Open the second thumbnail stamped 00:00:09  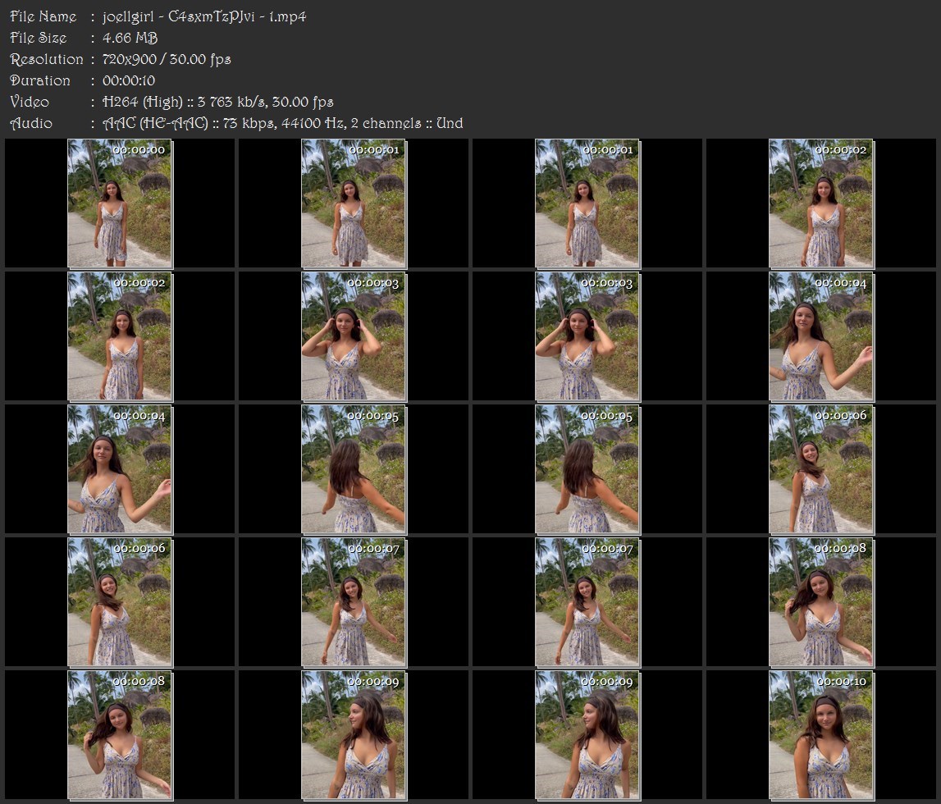[587, 736]
